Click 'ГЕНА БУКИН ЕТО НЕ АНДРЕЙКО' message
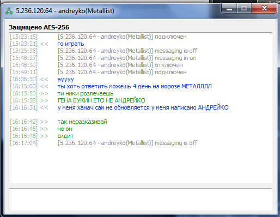Viewport: 280px width, 217px height. (101, 100)
